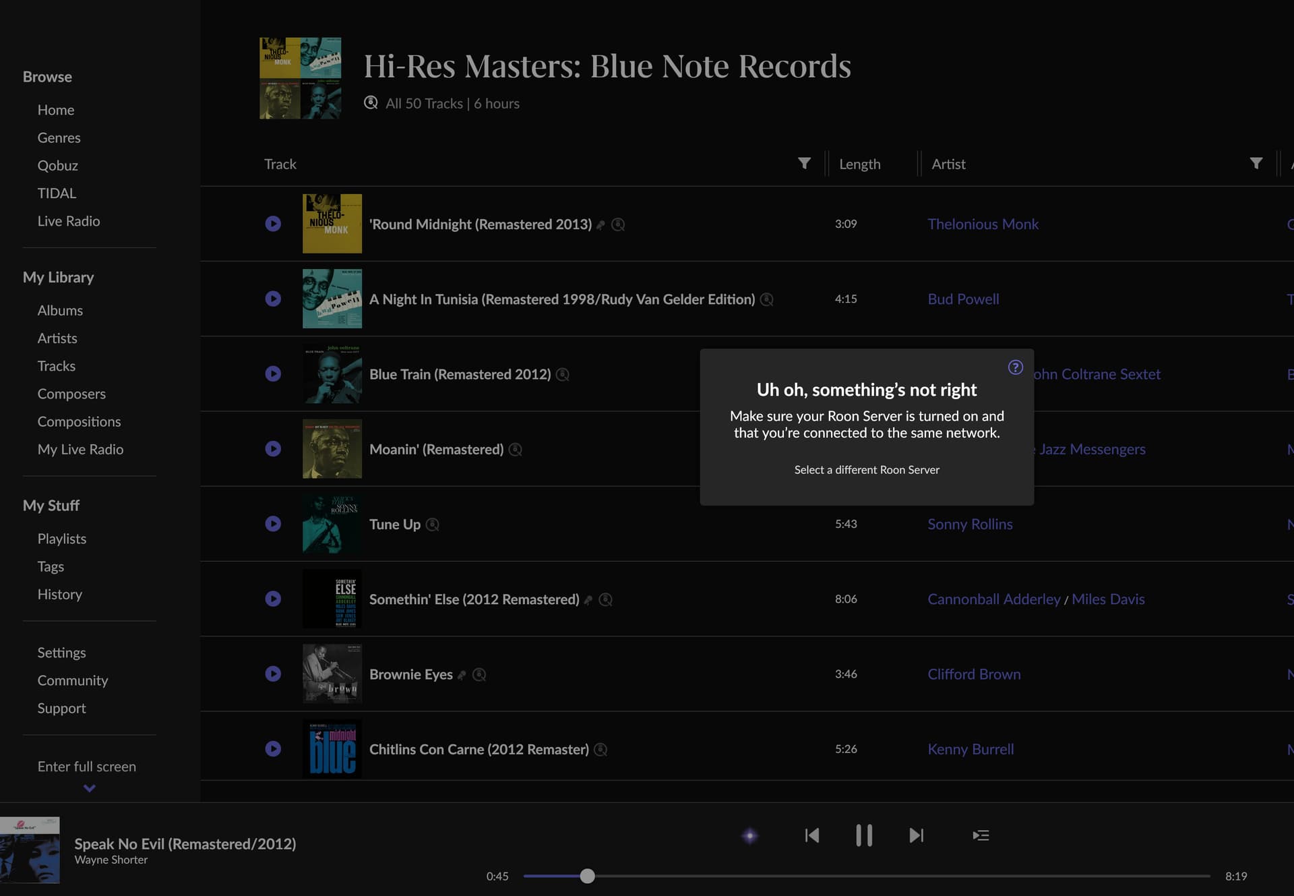
Task: Sort by Length column header
Action: [x=859, y=164]
